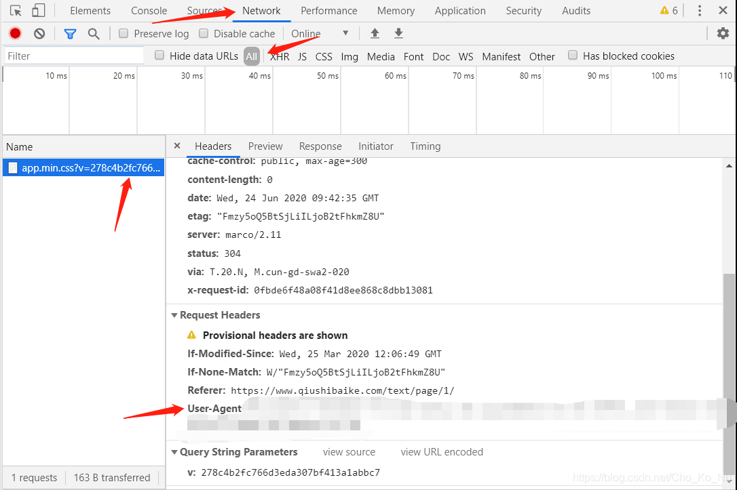Toggle the filter funnel icon
737x490 pixels.
(70, 34)
